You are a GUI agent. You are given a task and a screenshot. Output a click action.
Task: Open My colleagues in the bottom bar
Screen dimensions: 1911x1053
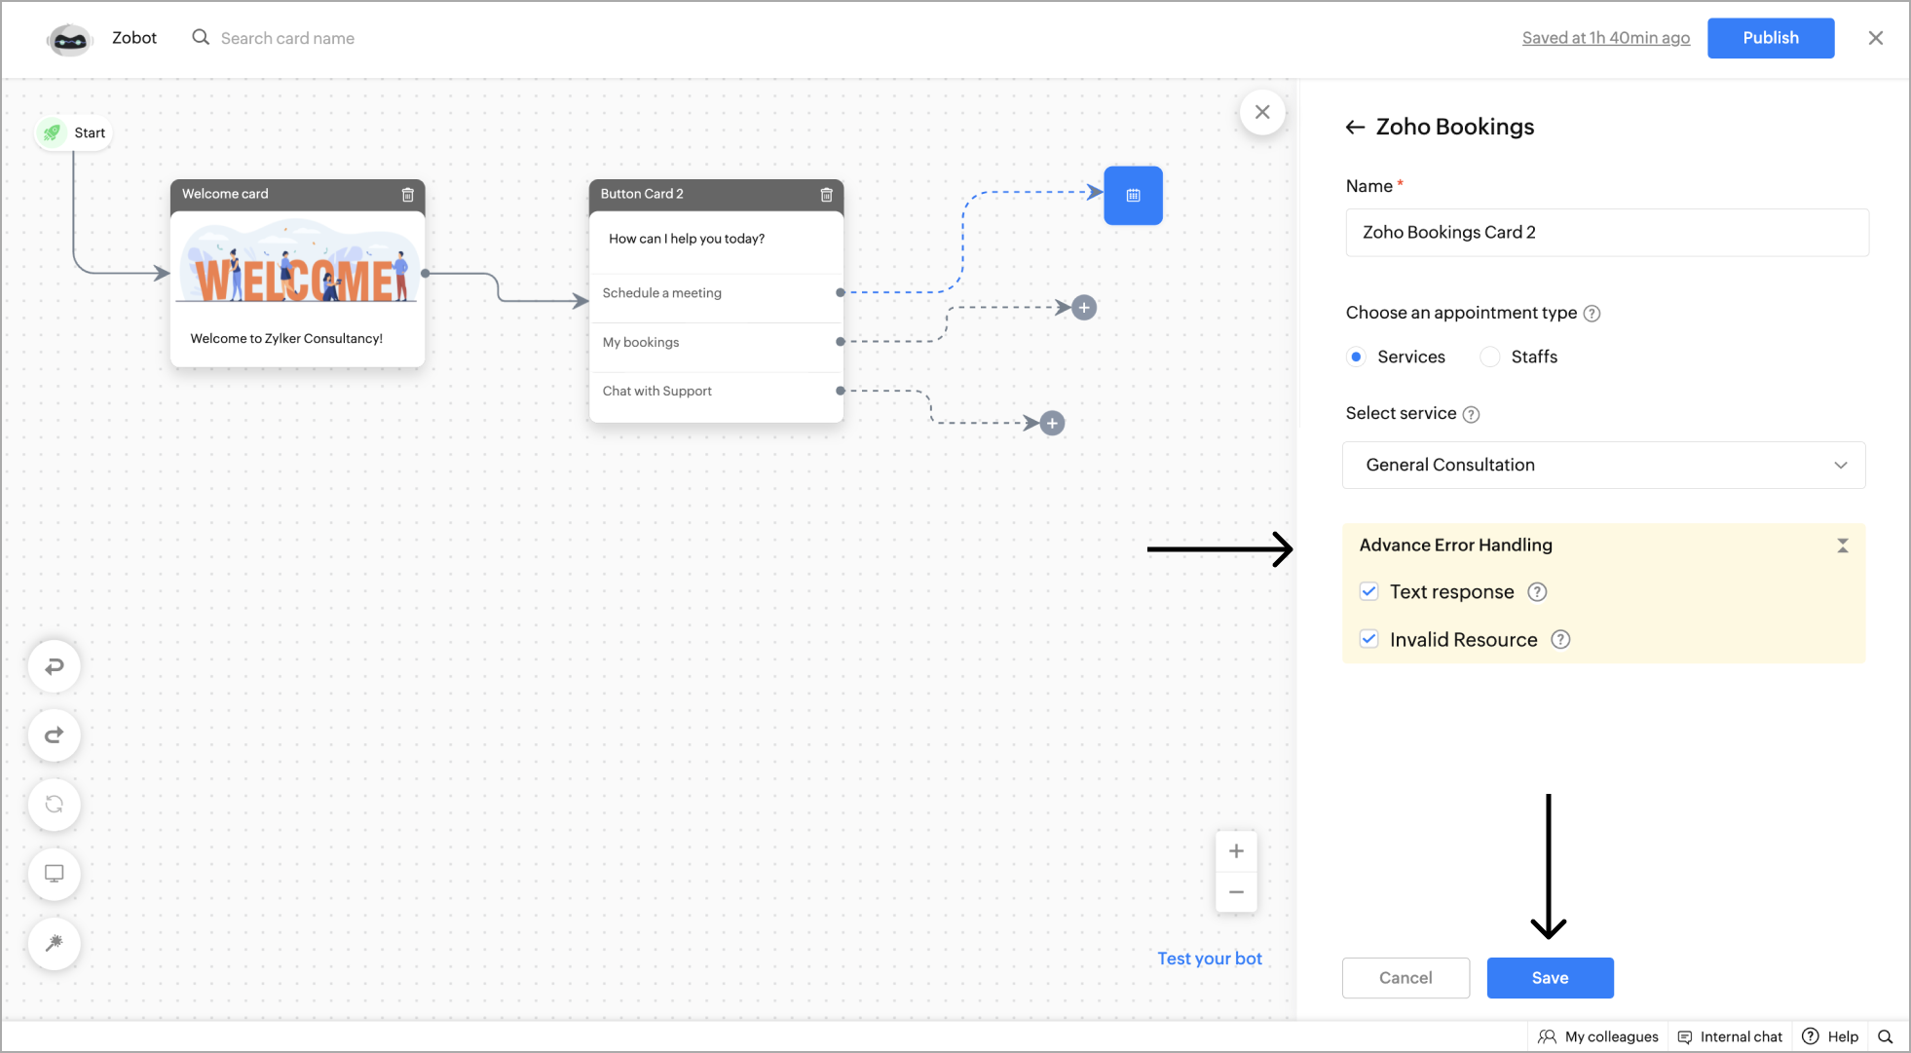1598,1036
